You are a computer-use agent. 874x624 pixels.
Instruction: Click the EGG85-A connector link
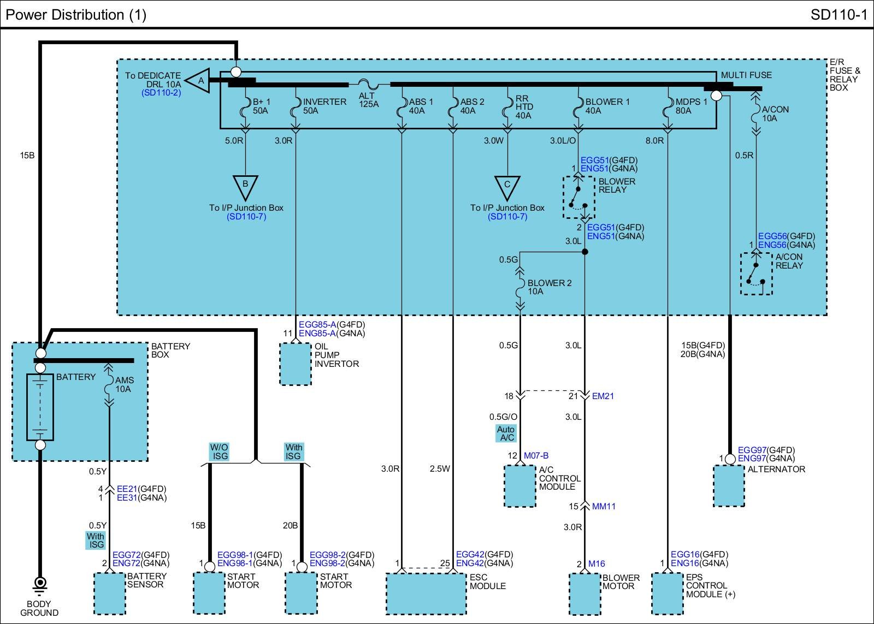pos(317,325)
